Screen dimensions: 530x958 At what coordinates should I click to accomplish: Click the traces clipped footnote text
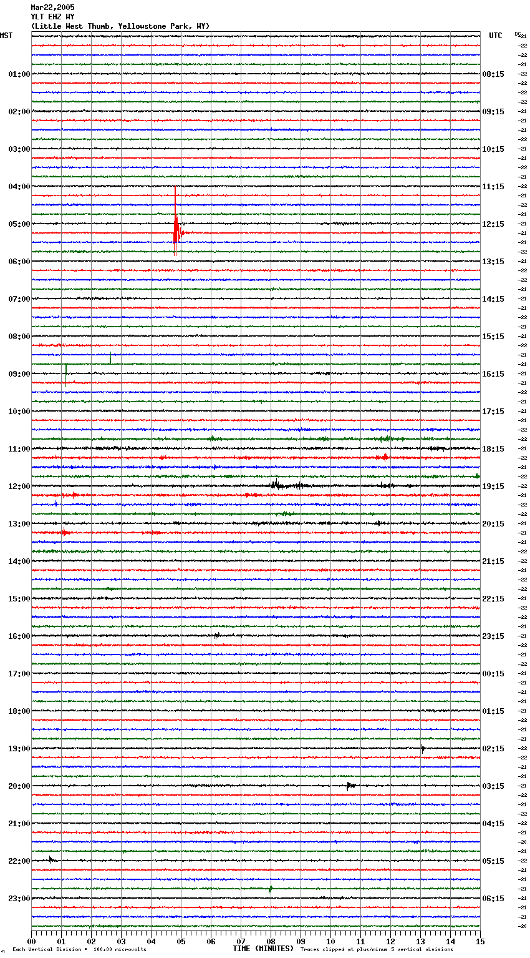[377, 949]
